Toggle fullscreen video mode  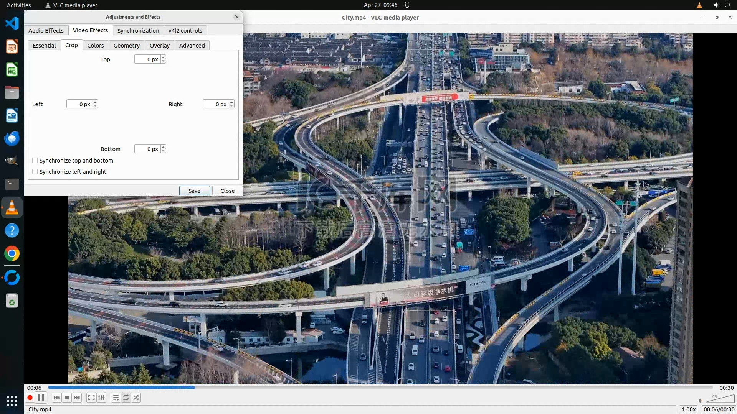point(91,398)
